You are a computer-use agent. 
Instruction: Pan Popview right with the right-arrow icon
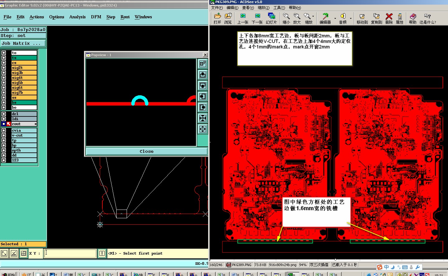(203, 107)
